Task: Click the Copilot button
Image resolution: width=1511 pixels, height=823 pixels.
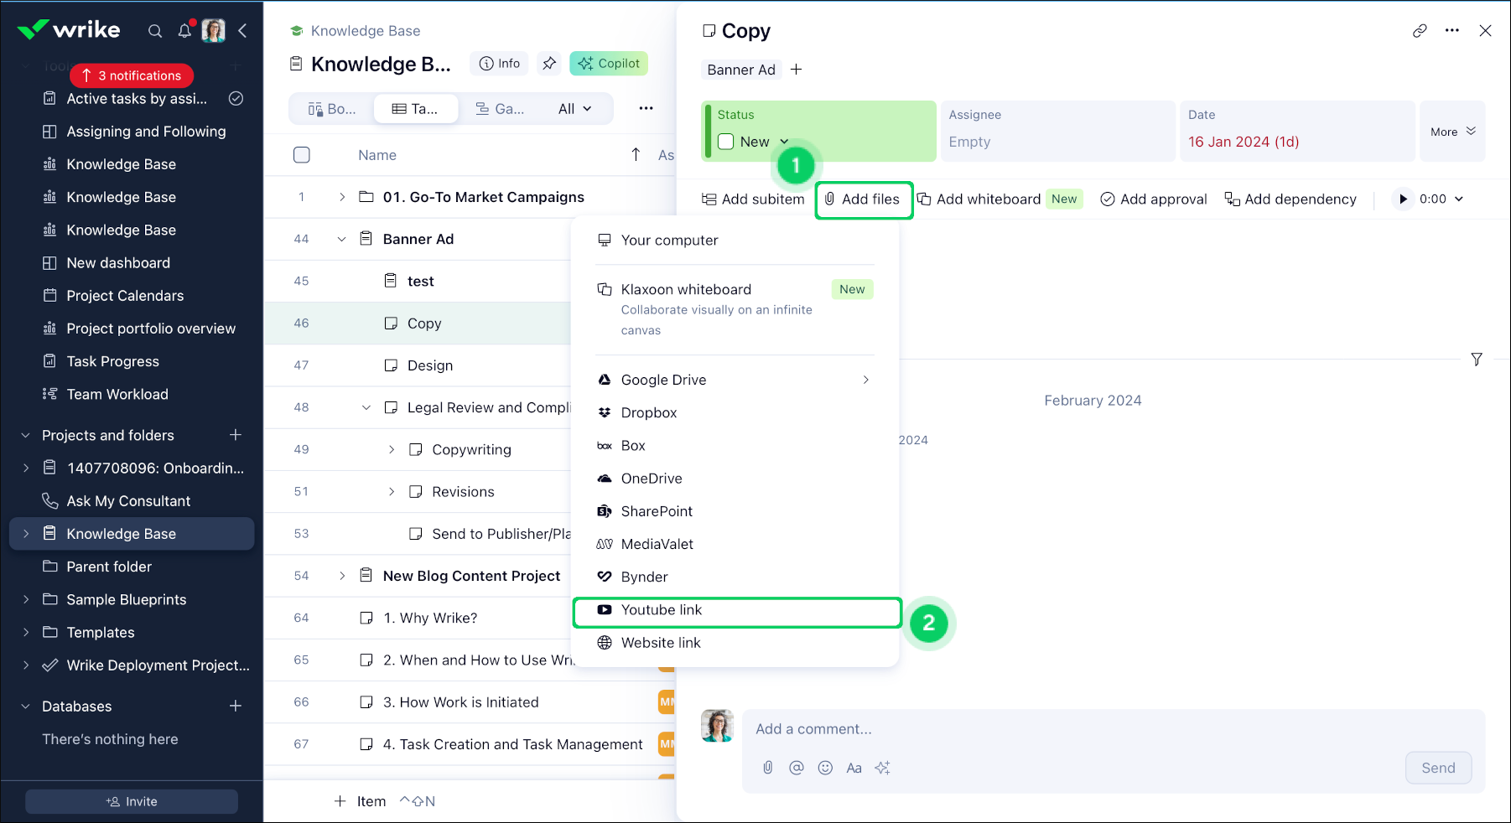Action: (x=609, y=64)
